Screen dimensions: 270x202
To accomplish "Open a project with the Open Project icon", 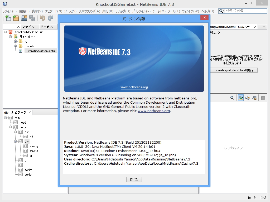I will tap(23, 18).
